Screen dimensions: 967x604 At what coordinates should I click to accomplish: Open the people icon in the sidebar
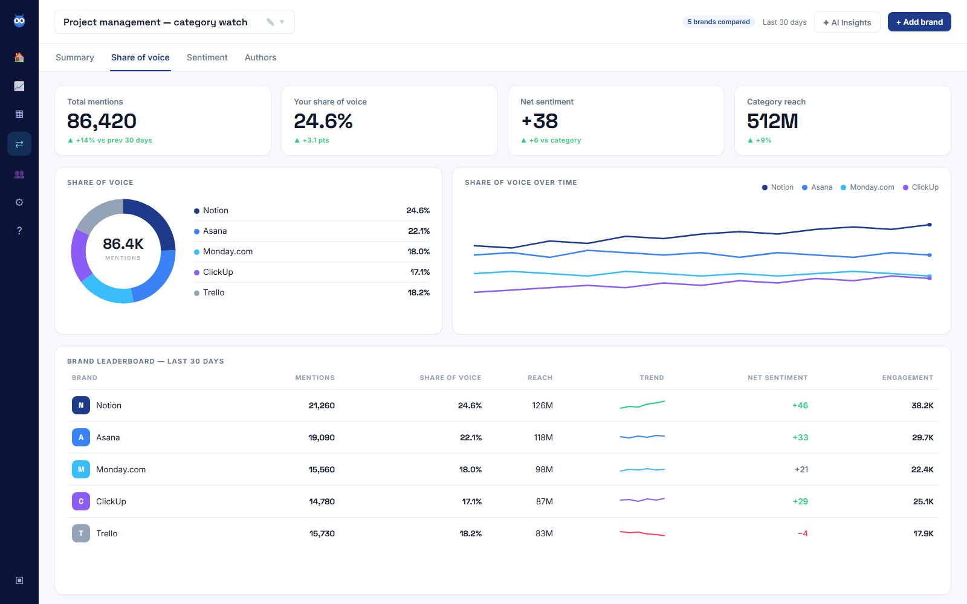point(19,175)
